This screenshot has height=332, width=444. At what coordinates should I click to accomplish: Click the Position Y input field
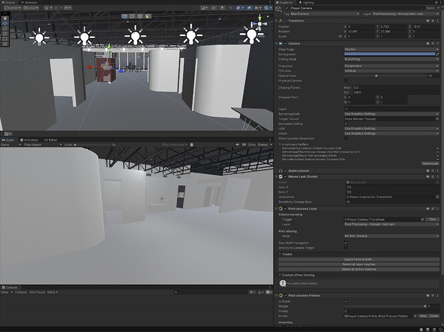[393, 27]
